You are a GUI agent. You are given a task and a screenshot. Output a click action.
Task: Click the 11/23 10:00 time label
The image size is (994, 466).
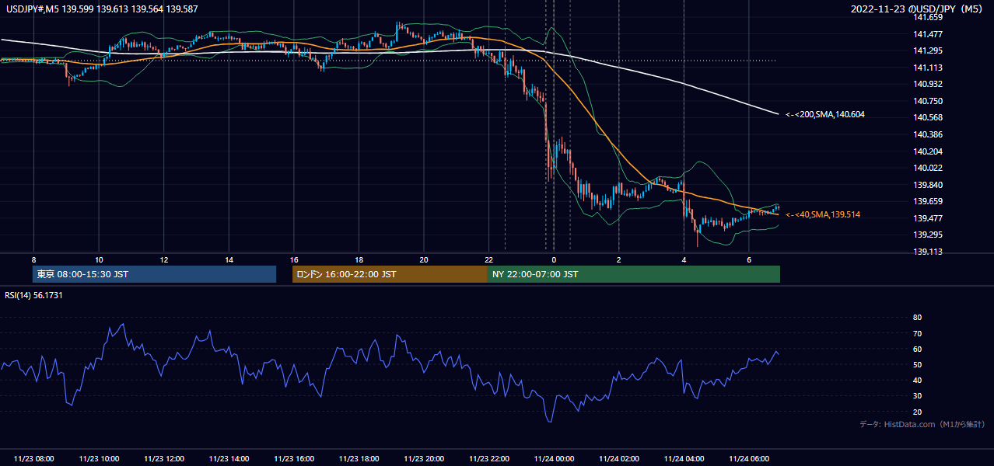pyautogui.click(x=99, y=459)
